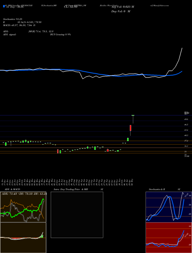Click the '46.5' price axis label

[x=186, y=125]
